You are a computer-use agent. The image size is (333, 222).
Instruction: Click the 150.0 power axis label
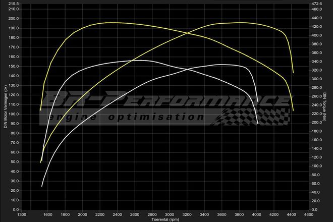(x=14, y=67)
